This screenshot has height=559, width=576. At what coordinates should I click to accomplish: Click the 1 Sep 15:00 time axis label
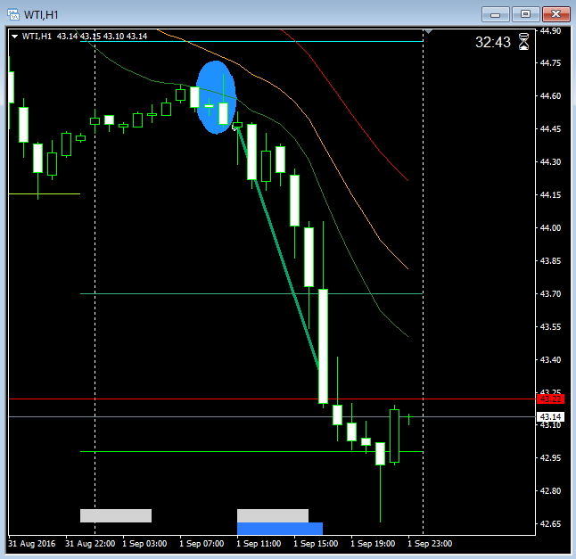coord(316,544)
